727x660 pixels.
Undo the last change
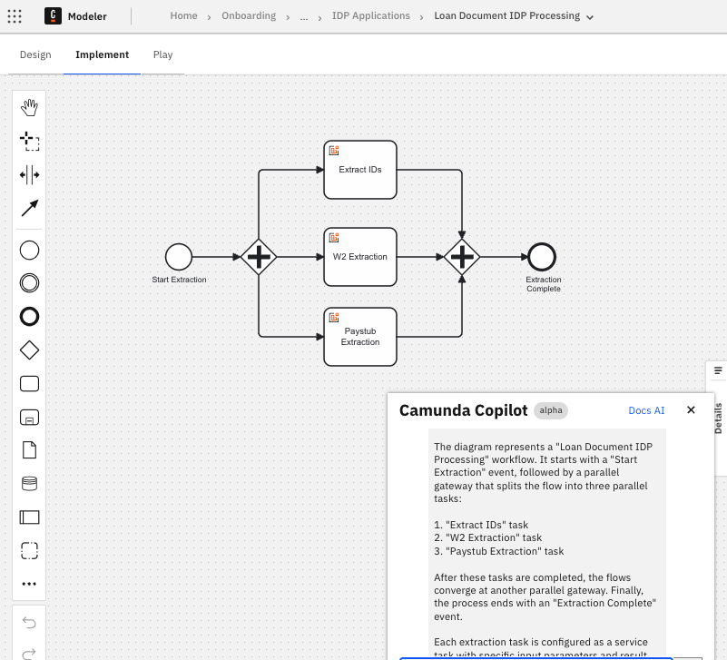[29, 622]
